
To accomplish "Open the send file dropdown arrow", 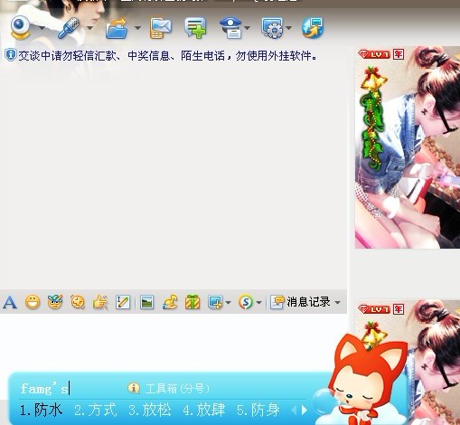I will 137,28.
